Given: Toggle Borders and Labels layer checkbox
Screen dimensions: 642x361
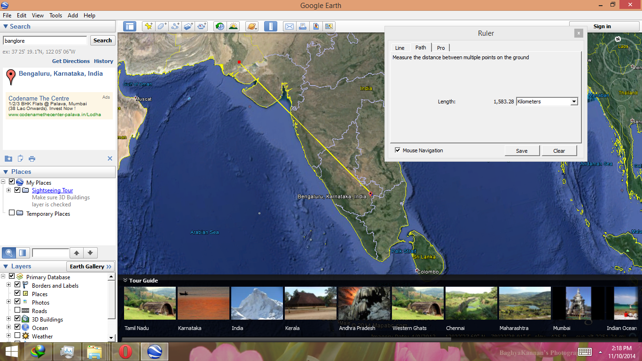Looking at the screenshot, I should [17, 285].
